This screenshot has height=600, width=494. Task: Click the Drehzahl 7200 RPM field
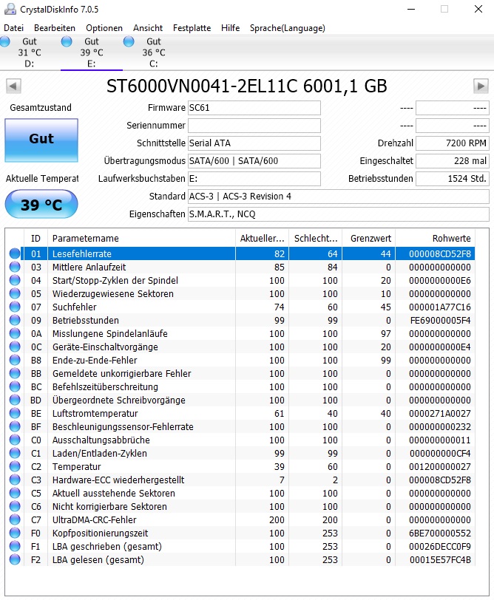point(453,143)
